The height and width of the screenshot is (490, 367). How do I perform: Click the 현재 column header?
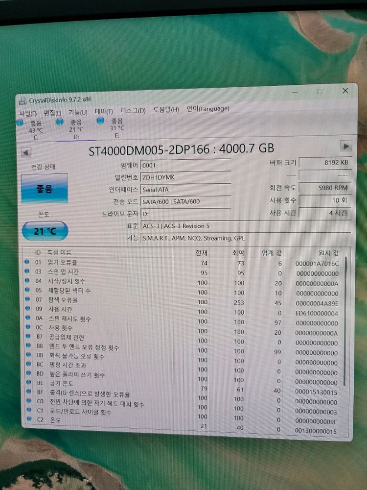tap(201, 252)
